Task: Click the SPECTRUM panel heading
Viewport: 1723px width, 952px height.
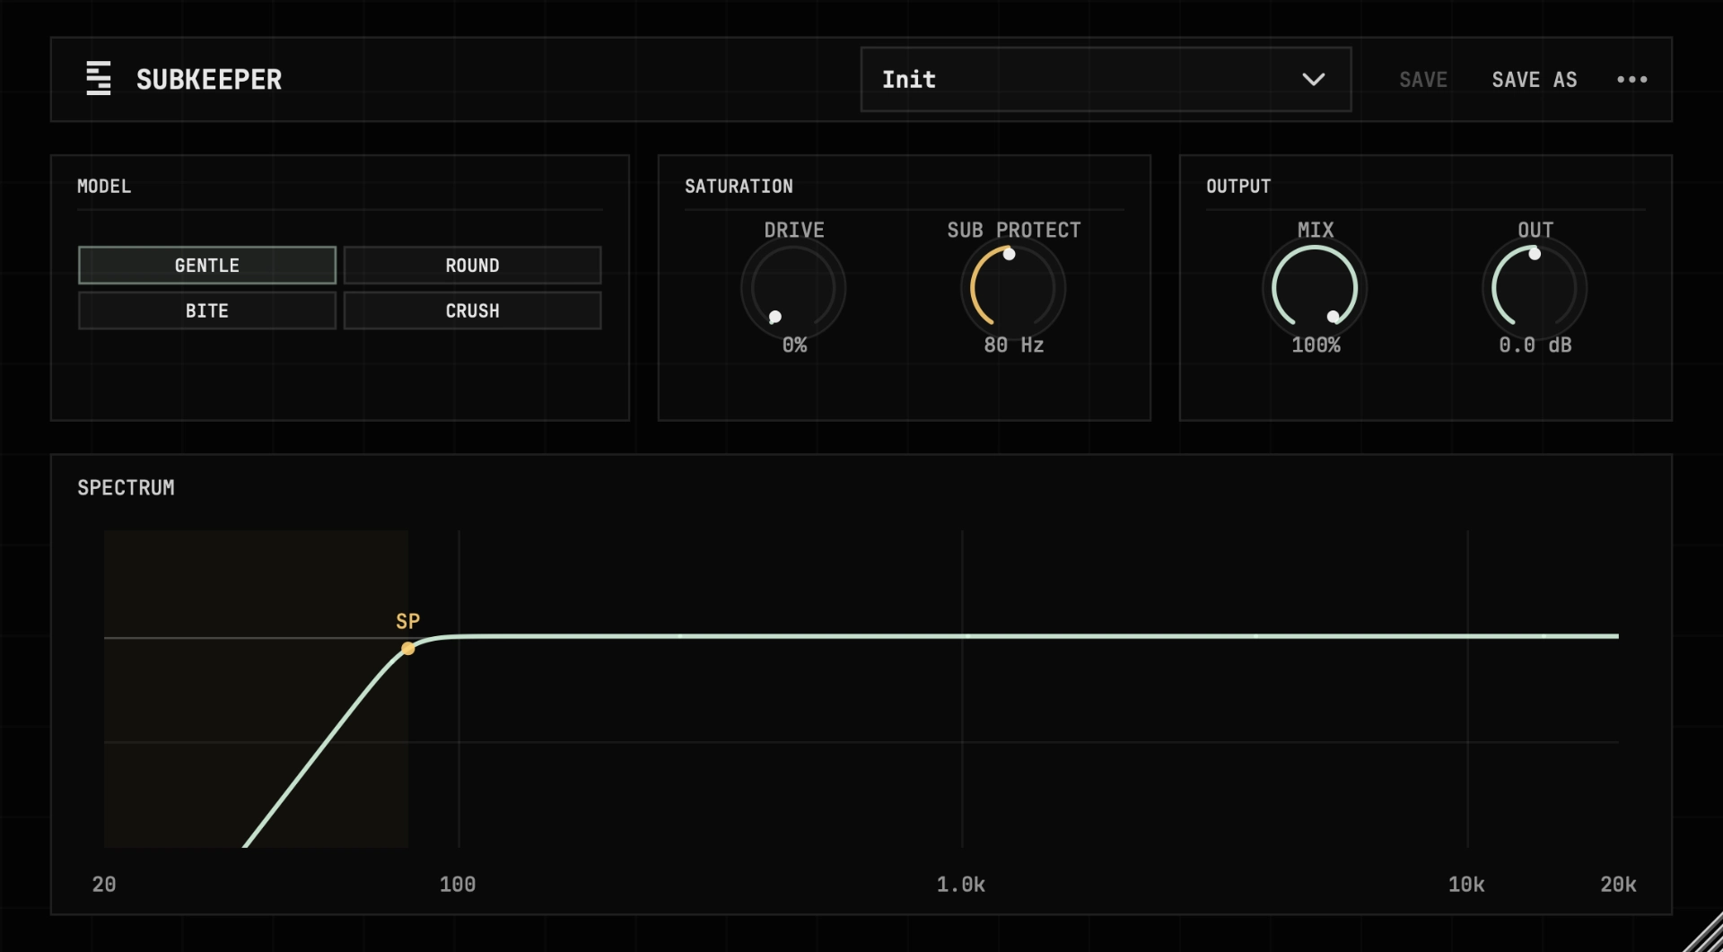Action: 126,488
